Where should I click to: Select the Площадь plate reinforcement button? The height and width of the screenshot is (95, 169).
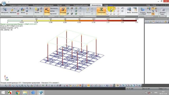pos(63,11)
